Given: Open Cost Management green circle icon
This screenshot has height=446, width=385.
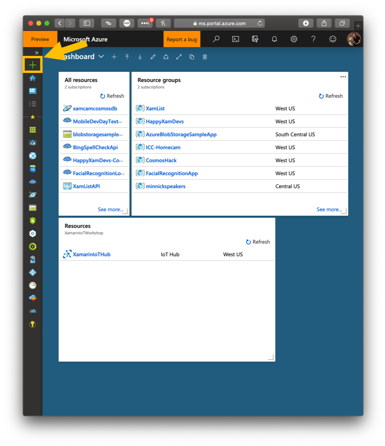Looking at the screenshot, I should (32, 247).
